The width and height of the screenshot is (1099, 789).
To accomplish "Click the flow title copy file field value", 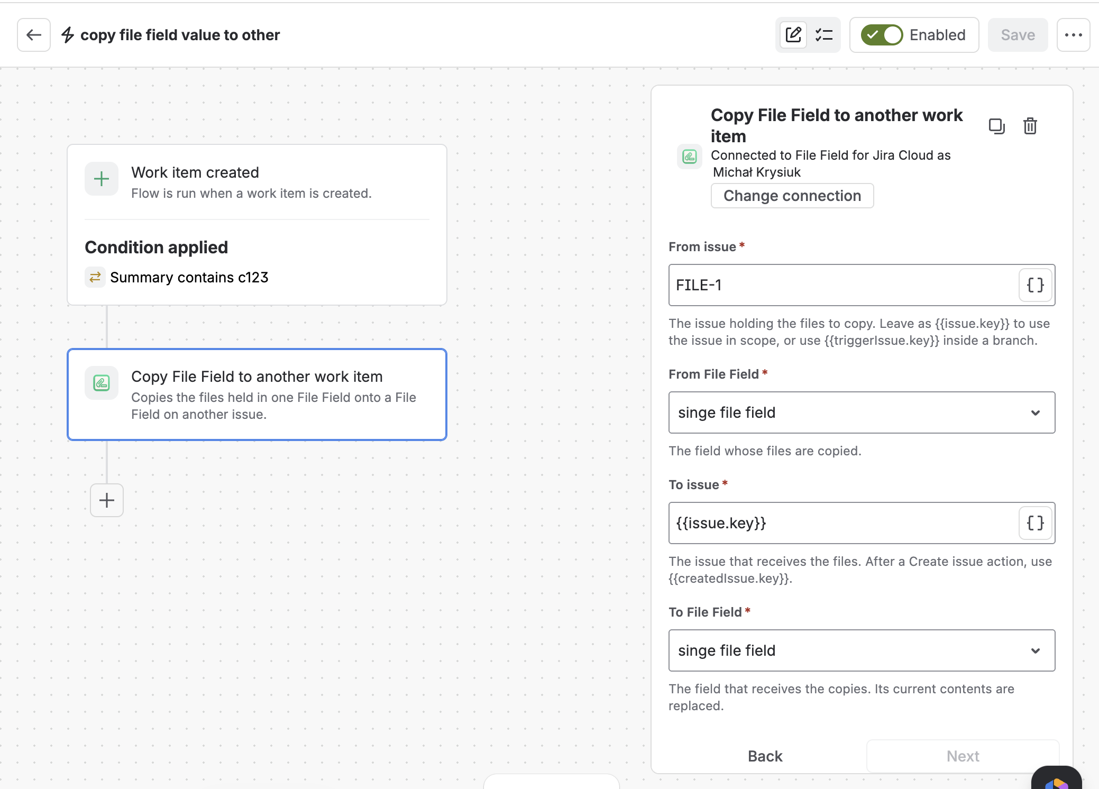I will point(180,35).
